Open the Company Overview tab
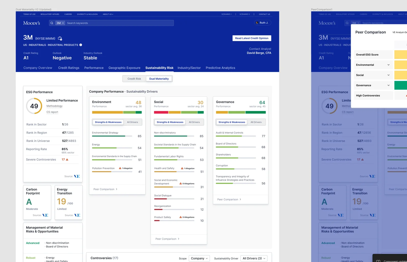Viewport: 407px width, 262px height. point(38,68)
